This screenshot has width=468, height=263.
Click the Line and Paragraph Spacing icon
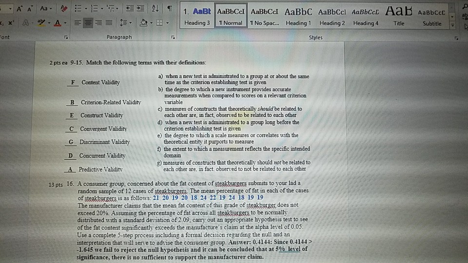(123, 23)
